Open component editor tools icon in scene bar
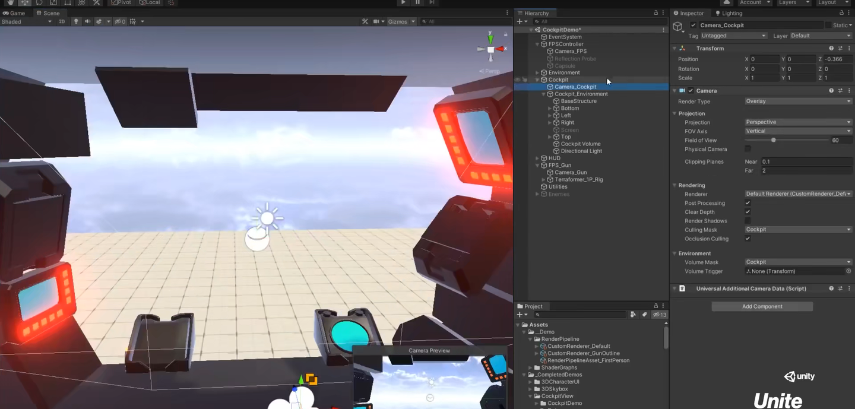This screenshot has height=409, width=855. [365, 21]
